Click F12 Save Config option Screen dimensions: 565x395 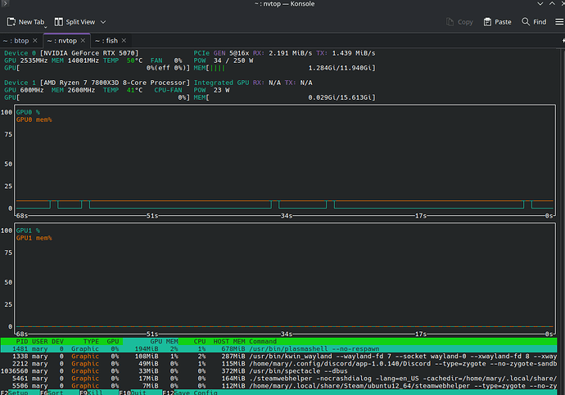coord(190,393)
